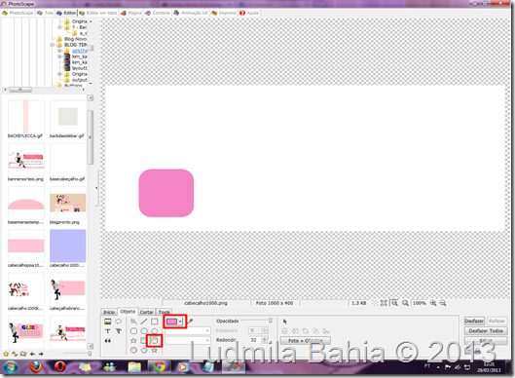Insert a photo using the picture icon
The height and width of the screenshot is (378, 515).
pyautogui.click(x=108, y=321)
